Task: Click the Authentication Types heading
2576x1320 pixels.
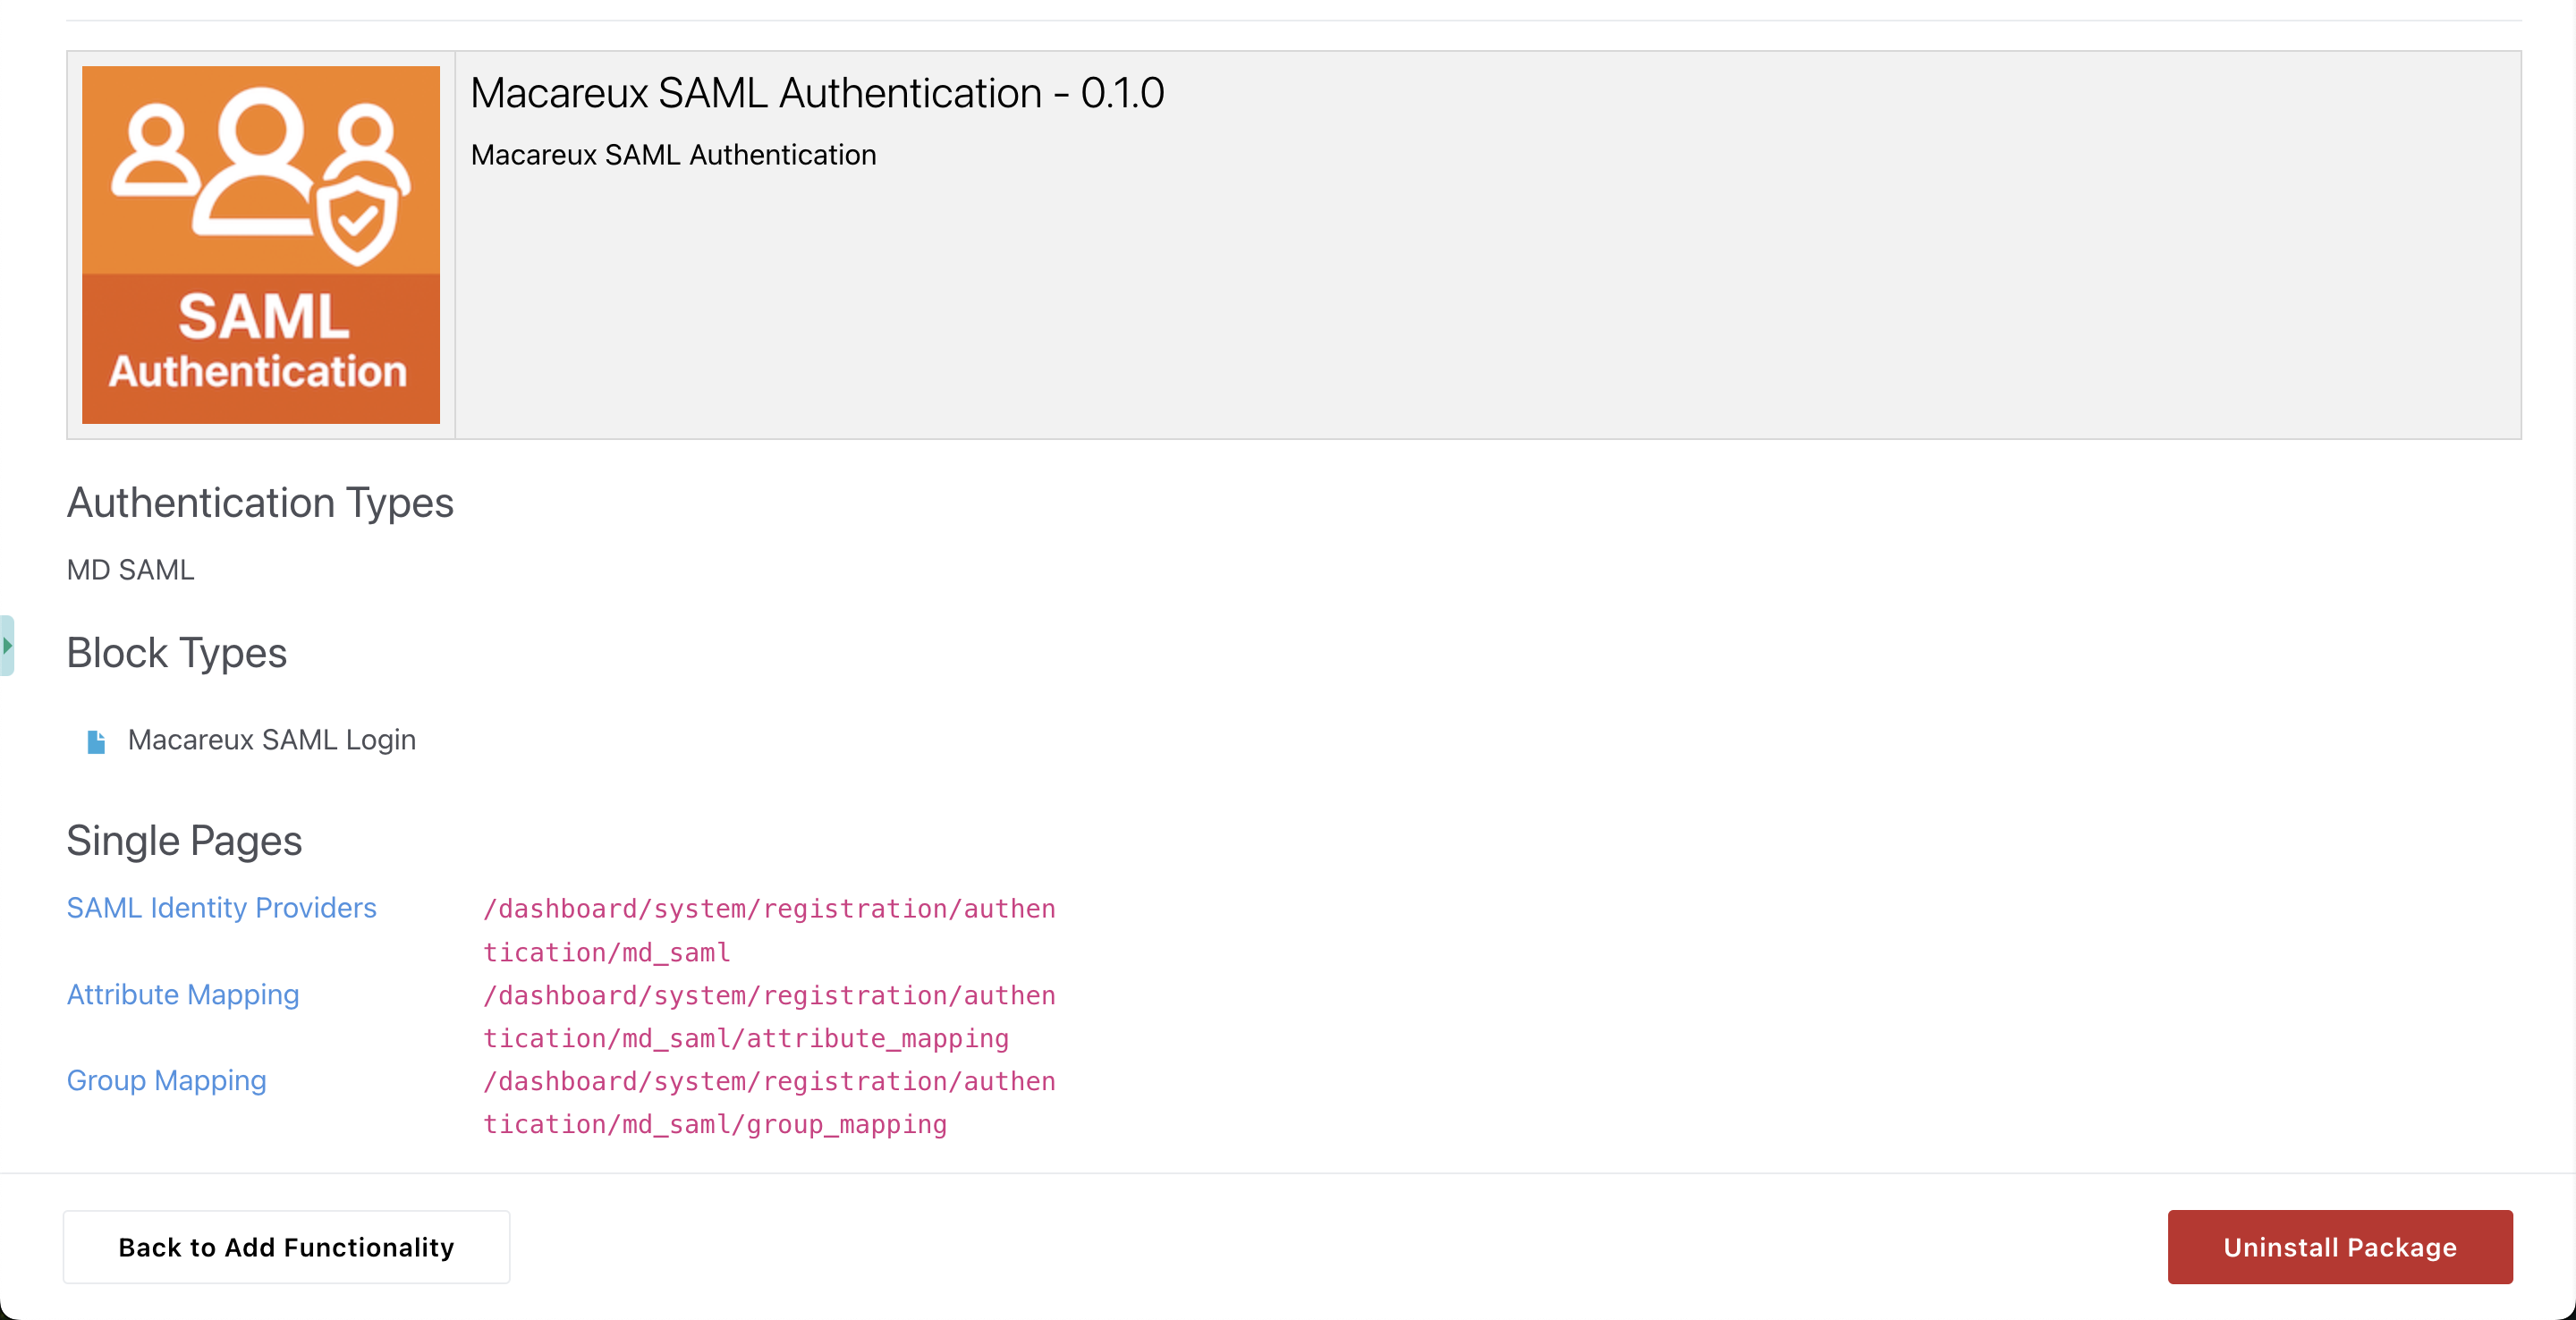Action: (x=260, y=502)
